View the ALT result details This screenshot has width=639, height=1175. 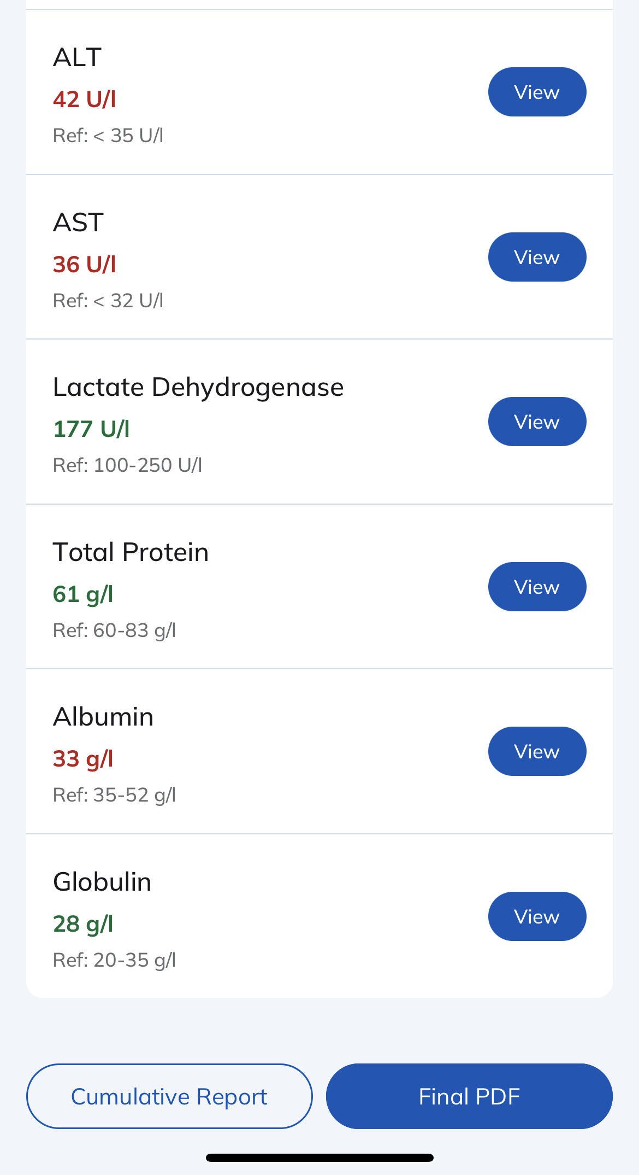537,92
